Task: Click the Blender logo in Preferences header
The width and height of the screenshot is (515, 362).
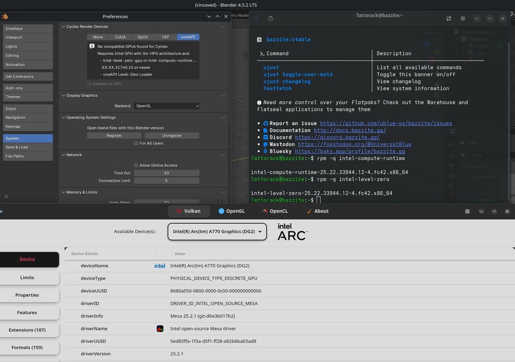Action: tap(5, 16)
